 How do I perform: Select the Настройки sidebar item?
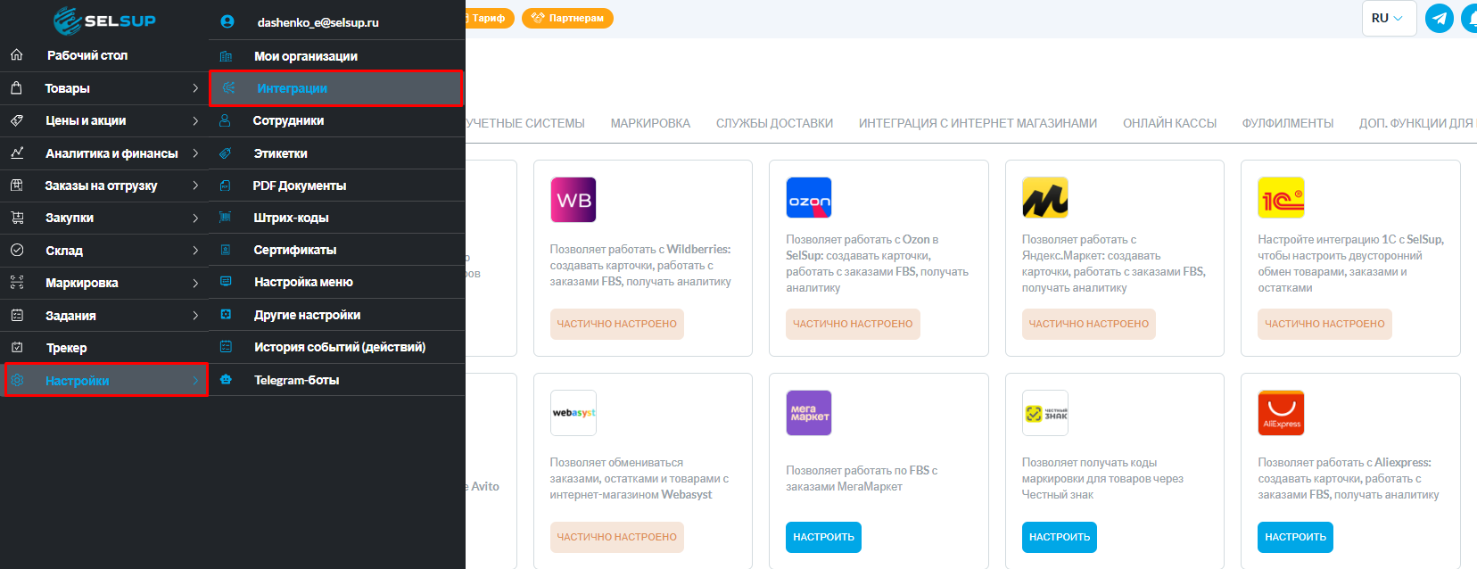click(106, 381)
